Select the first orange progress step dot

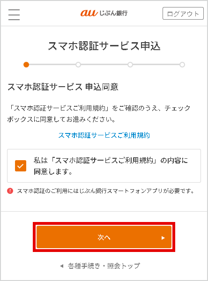(26, 65)
